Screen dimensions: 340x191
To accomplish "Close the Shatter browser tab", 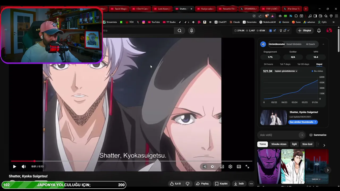I will tap(191, 9).
